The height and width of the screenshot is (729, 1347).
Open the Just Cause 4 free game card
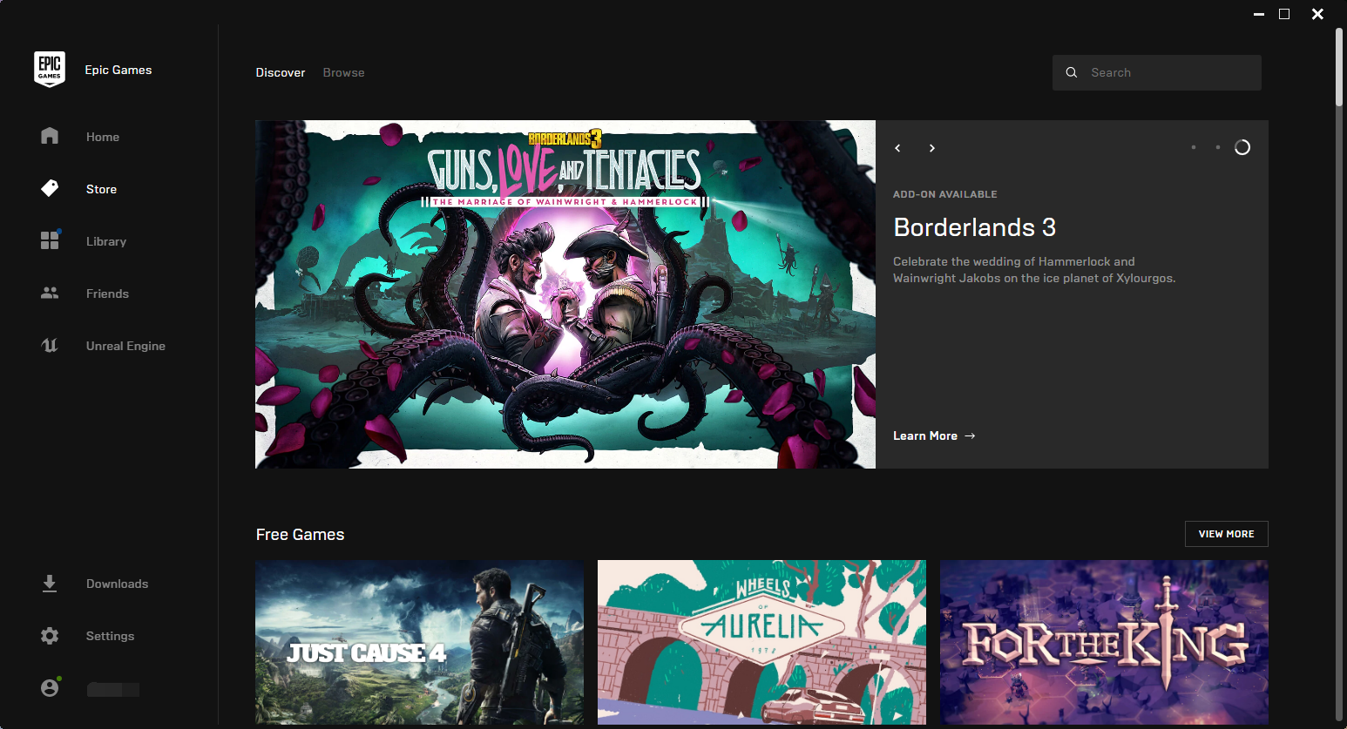(x=419, y=642)
